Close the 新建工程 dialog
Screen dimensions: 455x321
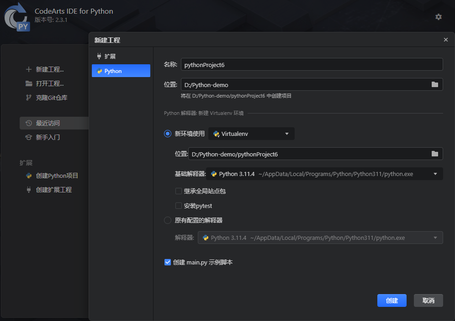(446, 40)
